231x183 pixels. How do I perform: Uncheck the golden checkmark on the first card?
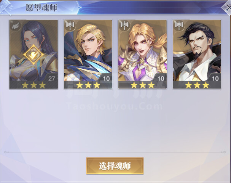(33, 55)
